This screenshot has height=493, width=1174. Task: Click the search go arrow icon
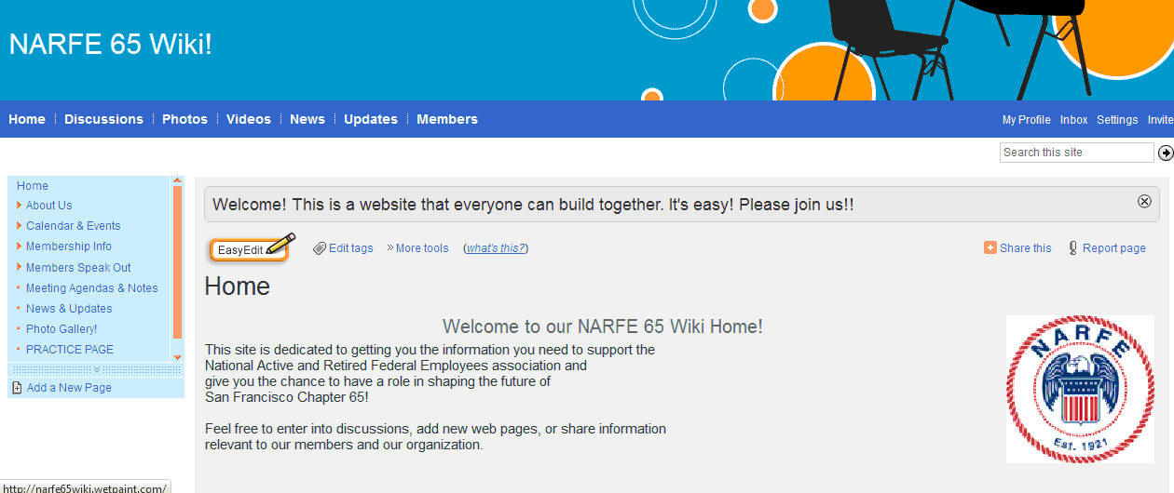click(1165, 153)
